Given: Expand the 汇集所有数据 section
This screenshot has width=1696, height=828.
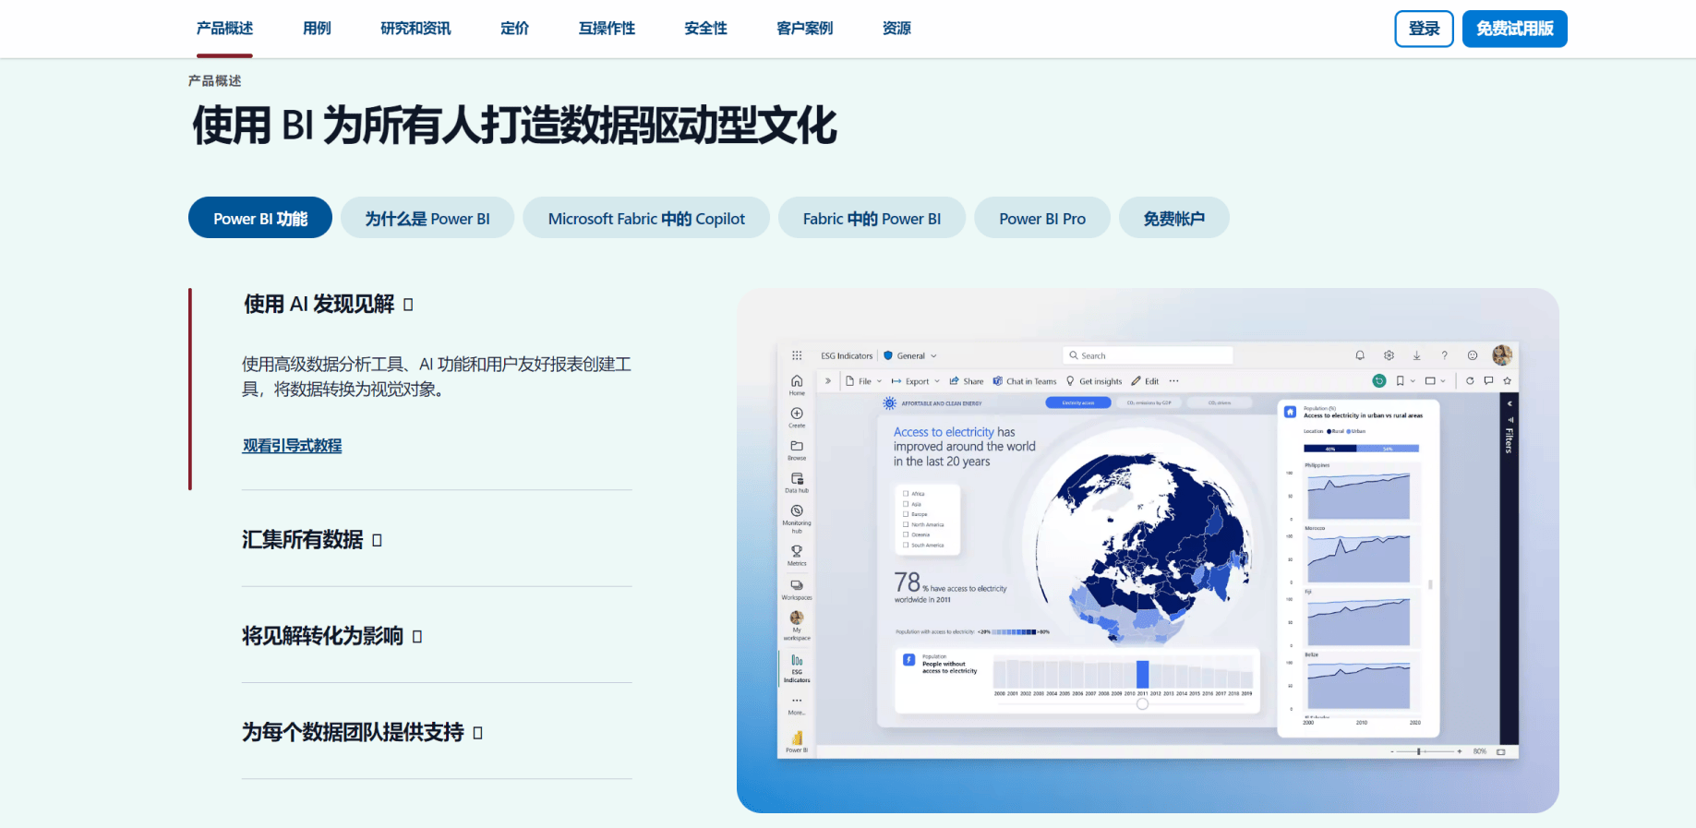Looking at the screenshot, I should pyautogui.click(x=312, y=540).
